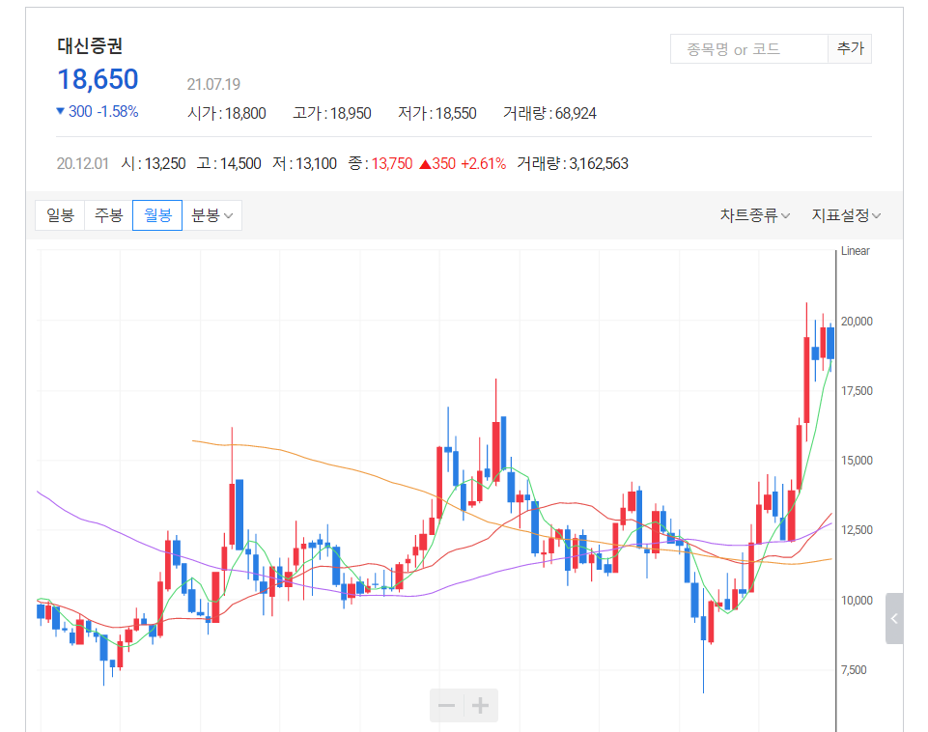
Task: Click the 거래량:3,162,563 volume text
Action: click(x=573, y=163)
